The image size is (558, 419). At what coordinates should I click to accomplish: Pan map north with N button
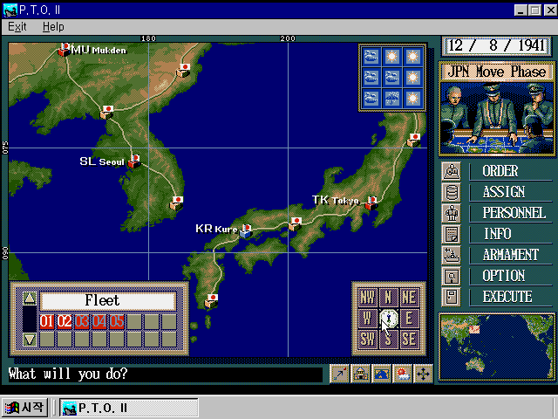pos(388,298)
